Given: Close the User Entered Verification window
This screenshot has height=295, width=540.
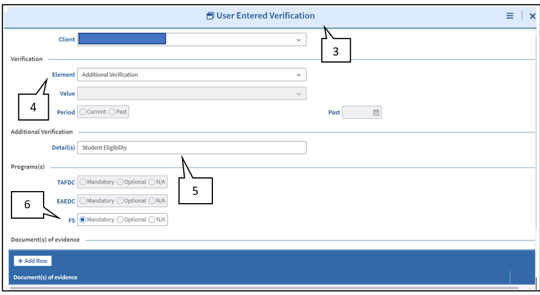Looking at the screenshot, I should [532, 16].
